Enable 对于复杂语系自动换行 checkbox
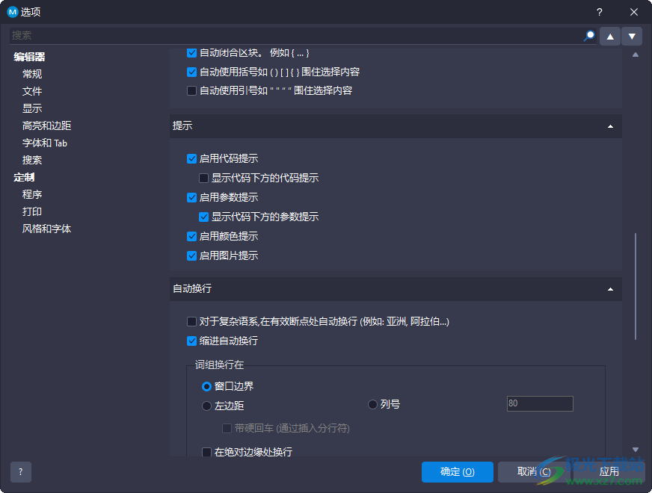Image resolution: width=652 pixels, height=493 pixels. click(x=191, y=321)
